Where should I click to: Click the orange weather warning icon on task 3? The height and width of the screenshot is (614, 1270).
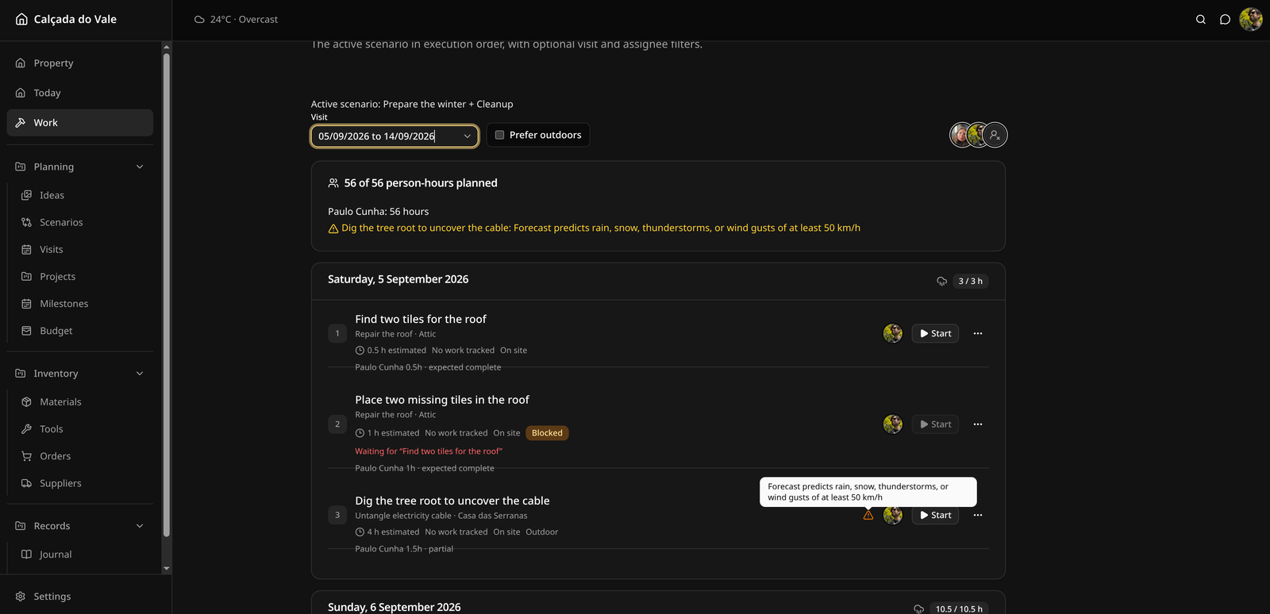[x=868, y=516]
